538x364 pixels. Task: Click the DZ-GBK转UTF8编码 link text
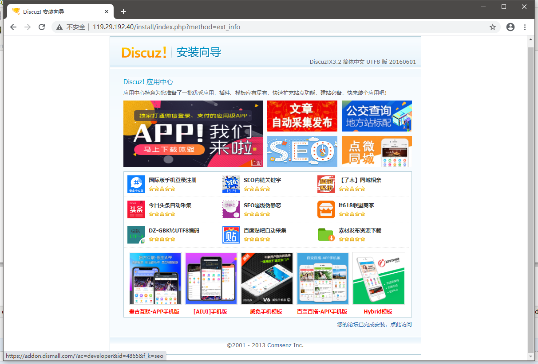point(174,231)
